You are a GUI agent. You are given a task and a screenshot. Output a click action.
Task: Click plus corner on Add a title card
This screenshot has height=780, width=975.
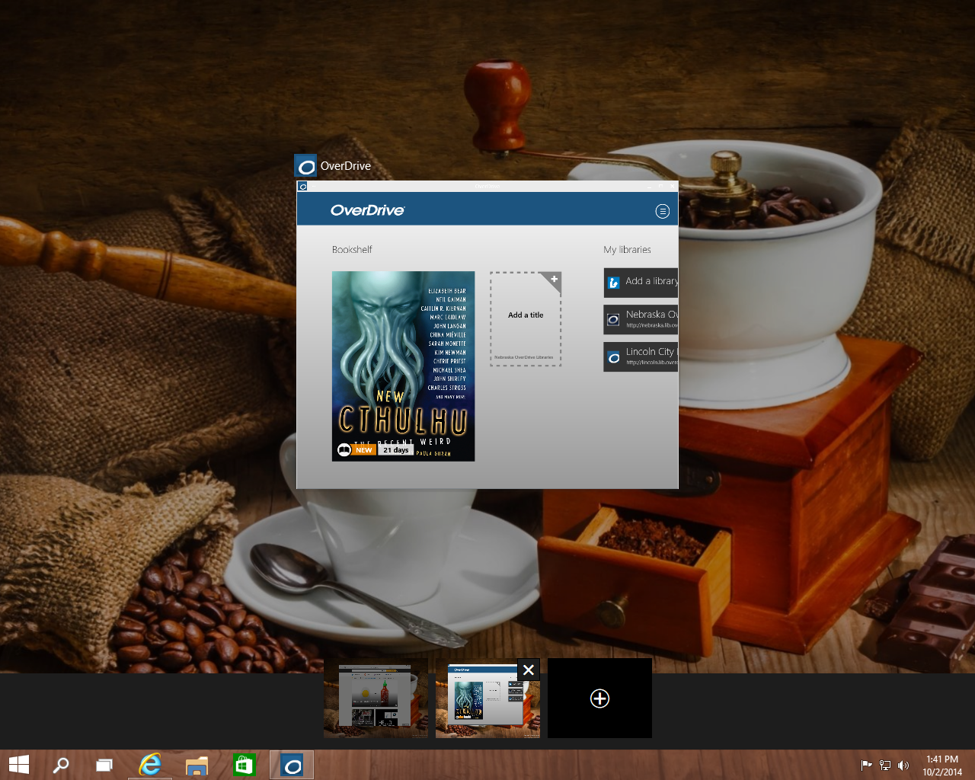[554, 280]
